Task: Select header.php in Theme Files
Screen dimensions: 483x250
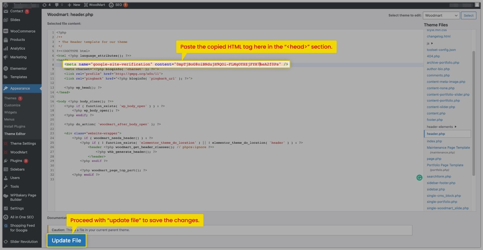Action: point(447,134)
